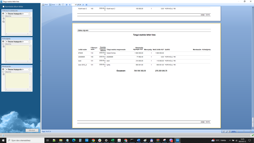The image size is (254, 143).
Task: Toggle the thumbnail pane icon in toolbar
Action: pos(63,5)
